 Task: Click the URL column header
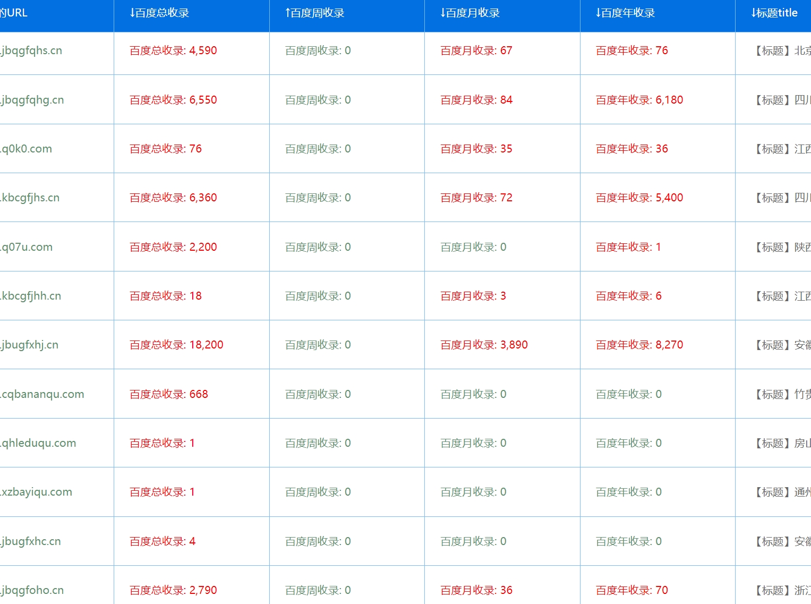pos(14,13)
